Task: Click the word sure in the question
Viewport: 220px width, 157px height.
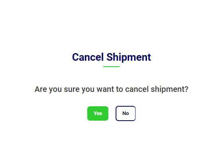Action: pos(72,89)
